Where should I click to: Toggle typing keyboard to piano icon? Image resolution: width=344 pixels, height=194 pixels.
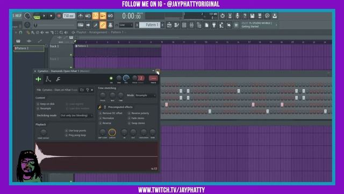pyautogui.click(x=81, y=25)
